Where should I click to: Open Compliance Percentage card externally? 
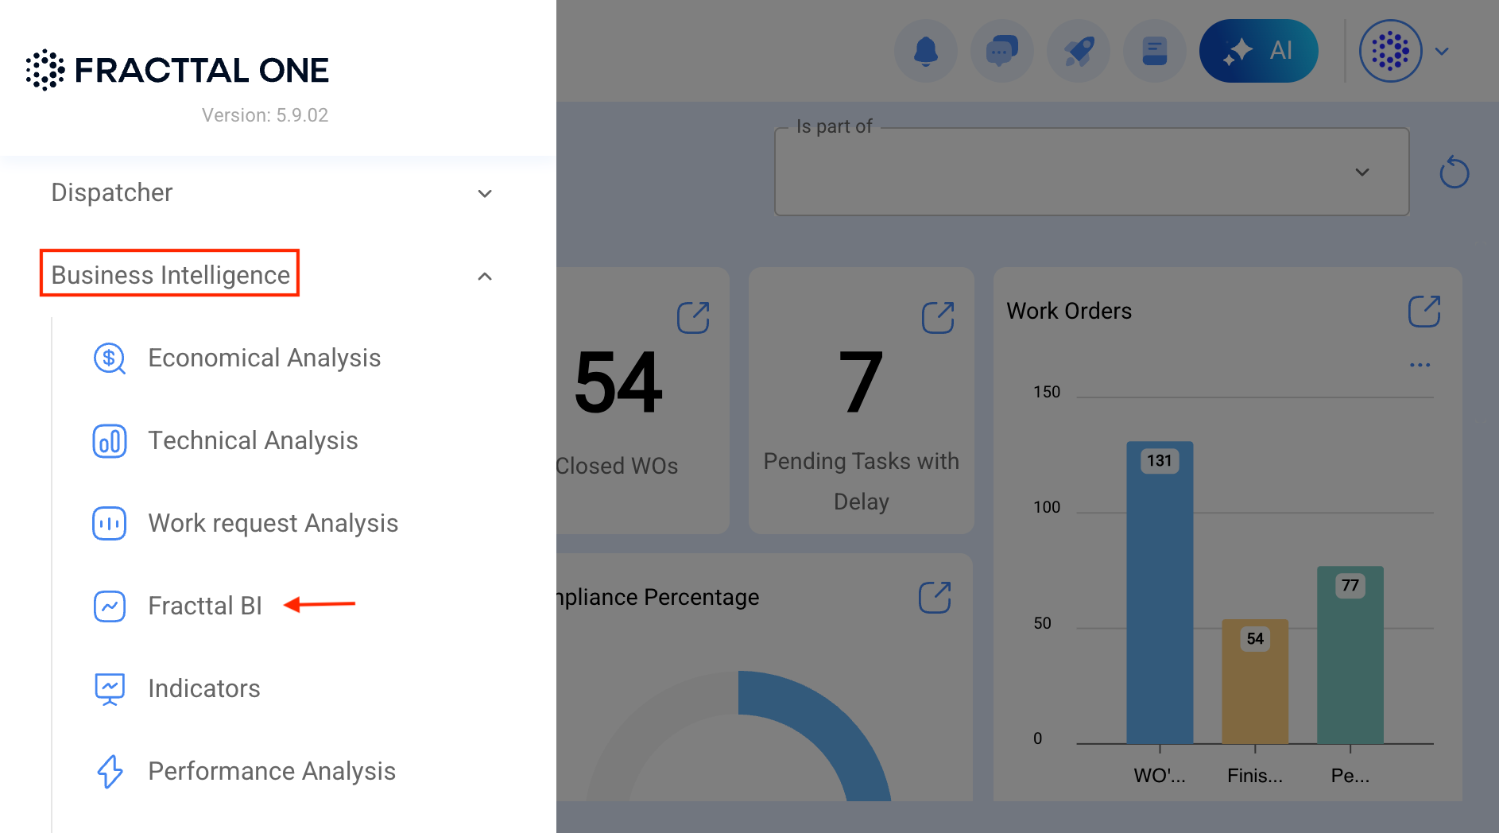935,598
